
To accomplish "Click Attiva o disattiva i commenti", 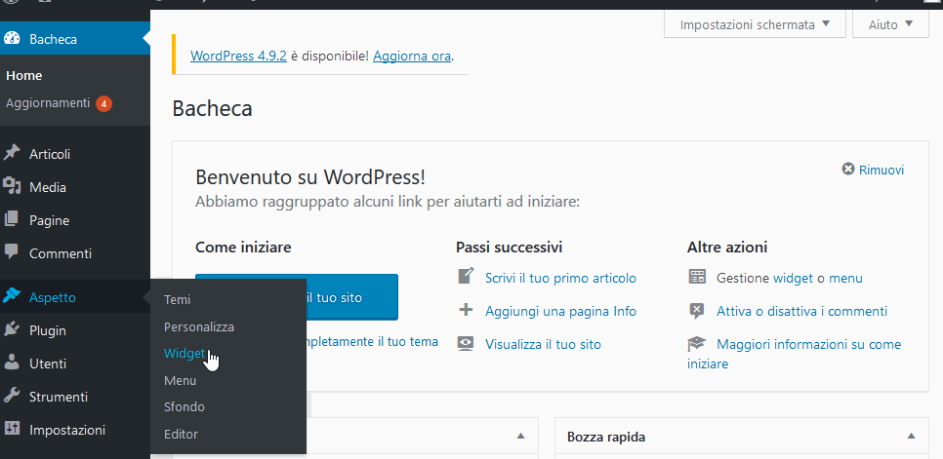I will coord(801,311).
